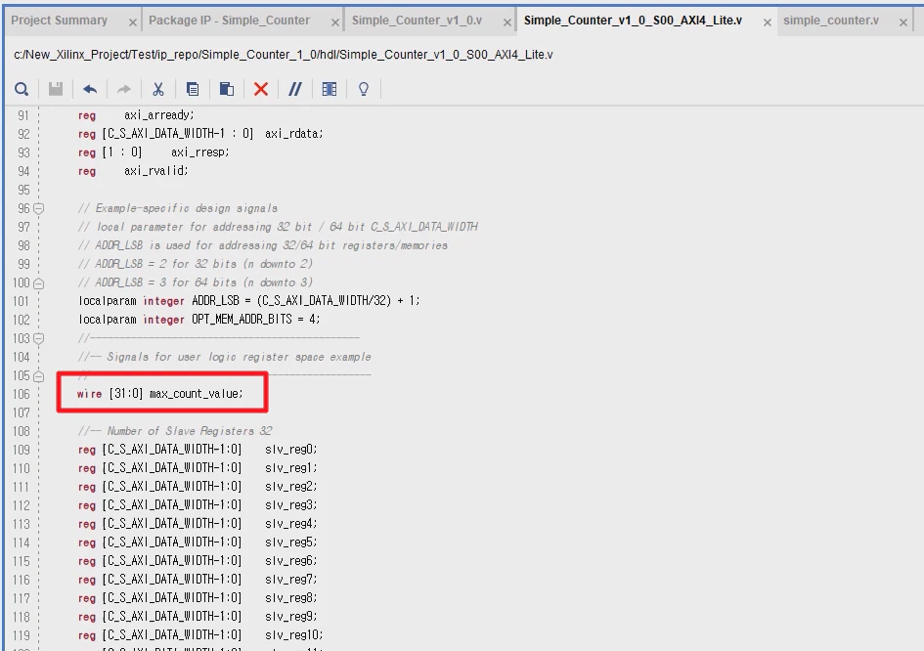
Task: Close the Package IP - Simple_Counter tab
Action: [x=334, y=22]
